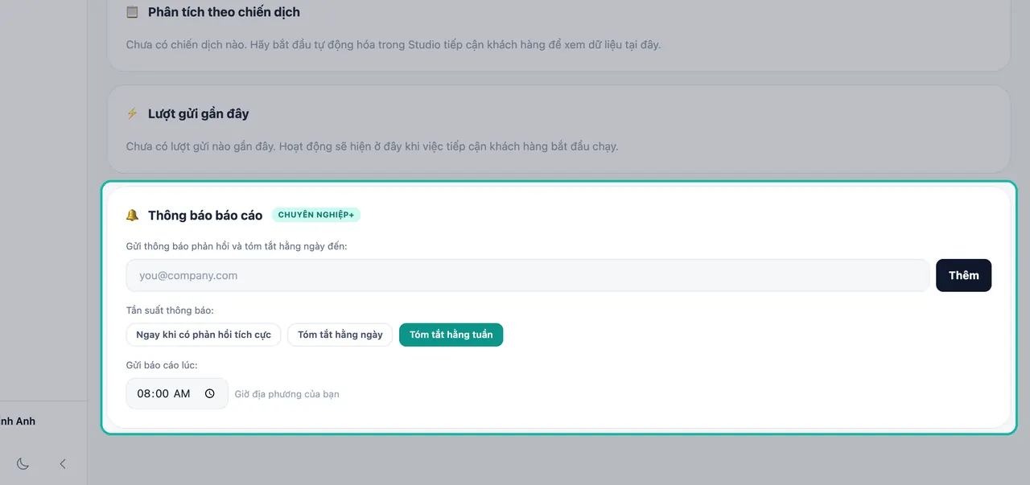Select Ngay khi có phản hồi tích cực
Image resolution: width=1030 pixels, height=485 pixels.
coord(204,335)
